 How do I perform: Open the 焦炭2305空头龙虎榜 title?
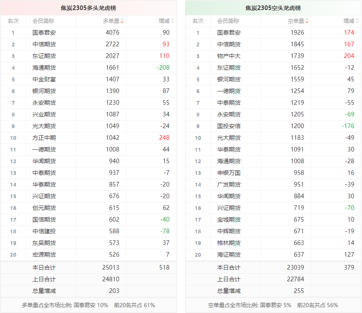[273, 8]
